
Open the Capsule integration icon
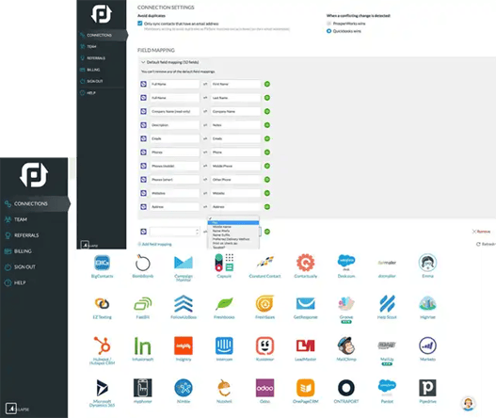pyautogui.click(x=224, y=263)
